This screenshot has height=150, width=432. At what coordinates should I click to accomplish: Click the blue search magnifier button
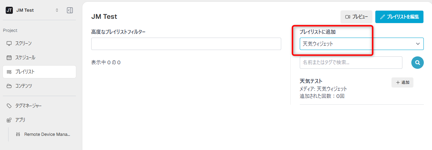tap(417, 62)
